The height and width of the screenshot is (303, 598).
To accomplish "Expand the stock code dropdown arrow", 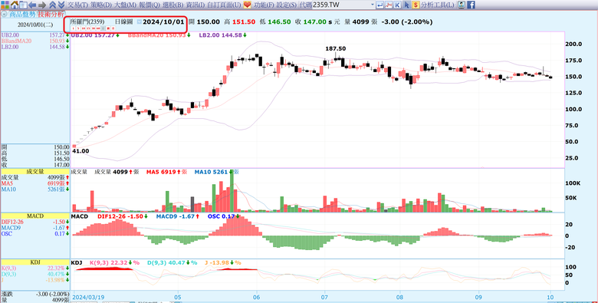I will [x=373, y=5].
